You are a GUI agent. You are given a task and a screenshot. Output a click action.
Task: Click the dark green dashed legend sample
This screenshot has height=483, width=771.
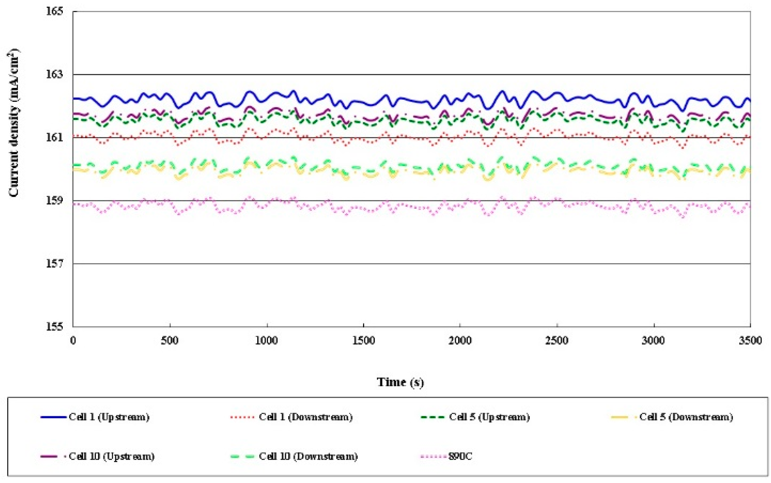(432, 417)
